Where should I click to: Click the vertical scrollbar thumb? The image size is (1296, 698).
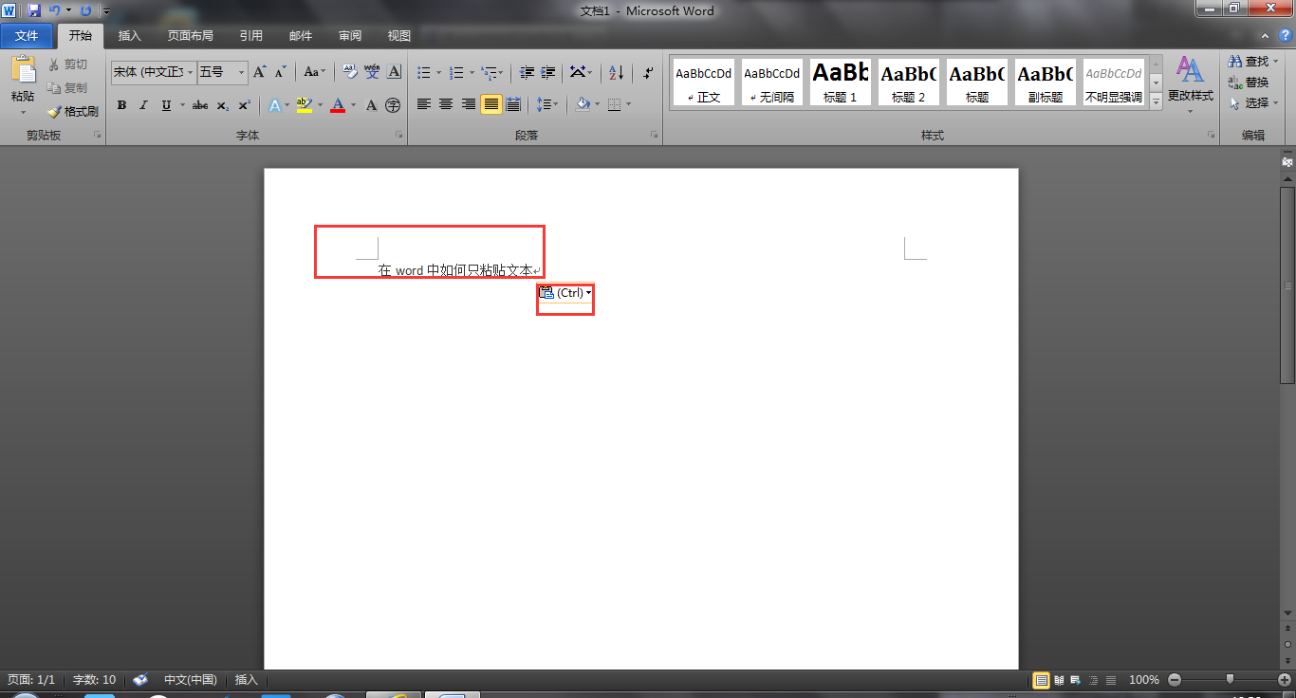(1287, 285)
